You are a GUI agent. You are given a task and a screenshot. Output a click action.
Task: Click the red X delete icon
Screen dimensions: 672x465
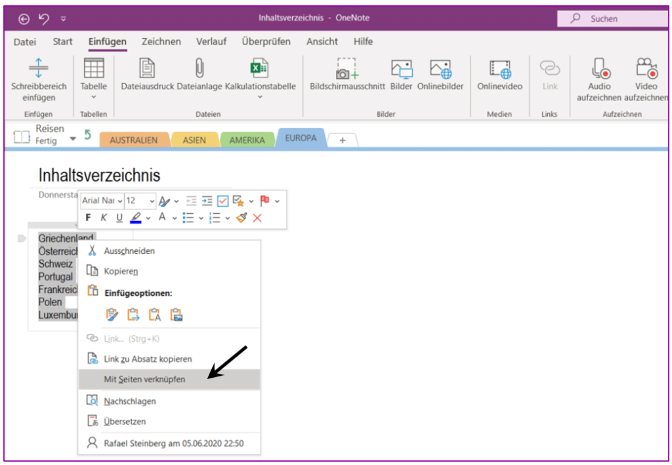point(257,218)
